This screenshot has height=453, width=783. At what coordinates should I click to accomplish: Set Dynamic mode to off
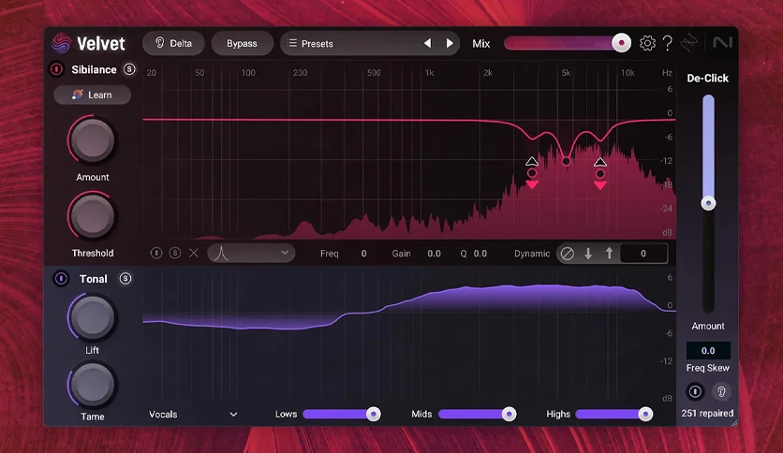[x=568, y=254]
